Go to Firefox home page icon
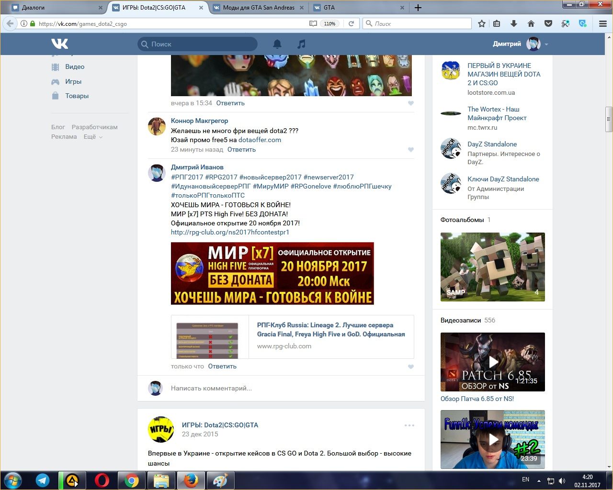 pyautogui.click(x=531, y=23)
